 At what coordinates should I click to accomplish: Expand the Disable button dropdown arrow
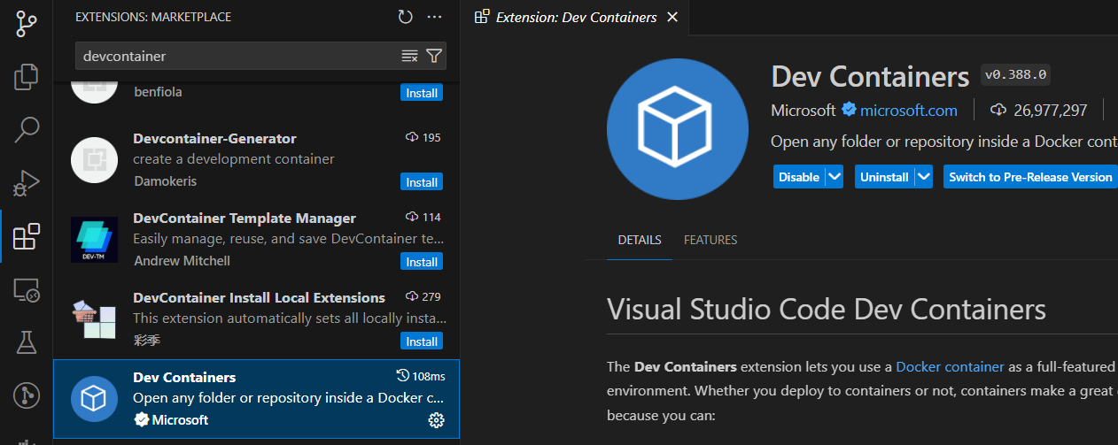click(835, 177)
